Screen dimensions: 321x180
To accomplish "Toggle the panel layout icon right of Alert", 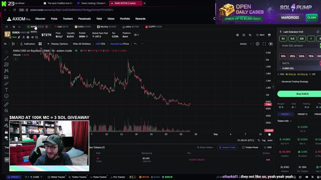I will pyautogui.click(x=269, y=35).
